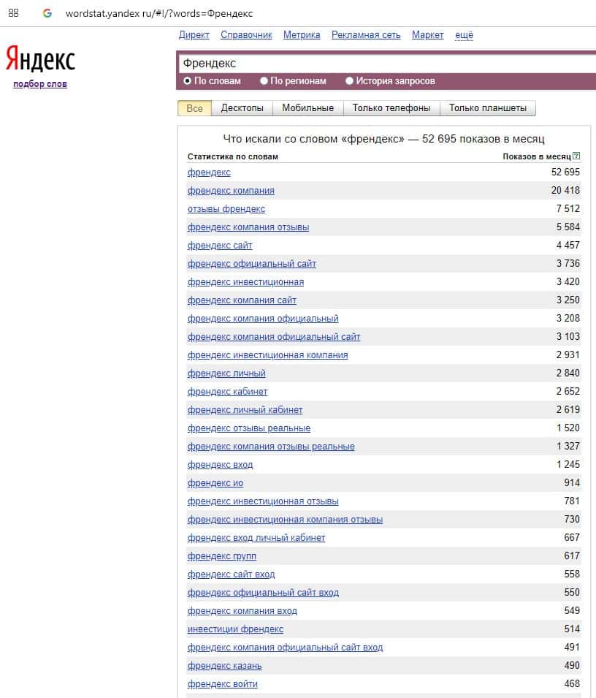
Task: Select the По регионам radio button
Action: pos(264,80)
